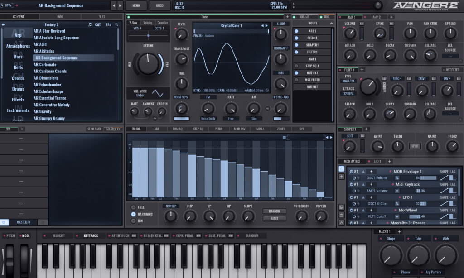
Task: Click the NOISE 50% level slider bar
Action: (x=181, y=119)
